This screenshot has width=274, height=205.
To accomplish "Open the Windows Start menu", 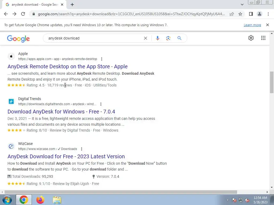I will click(7, 200).
